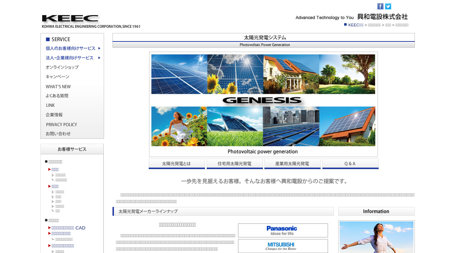Click the Facebook icon in header
Screen dimensions: 450x253
point(380,6)
